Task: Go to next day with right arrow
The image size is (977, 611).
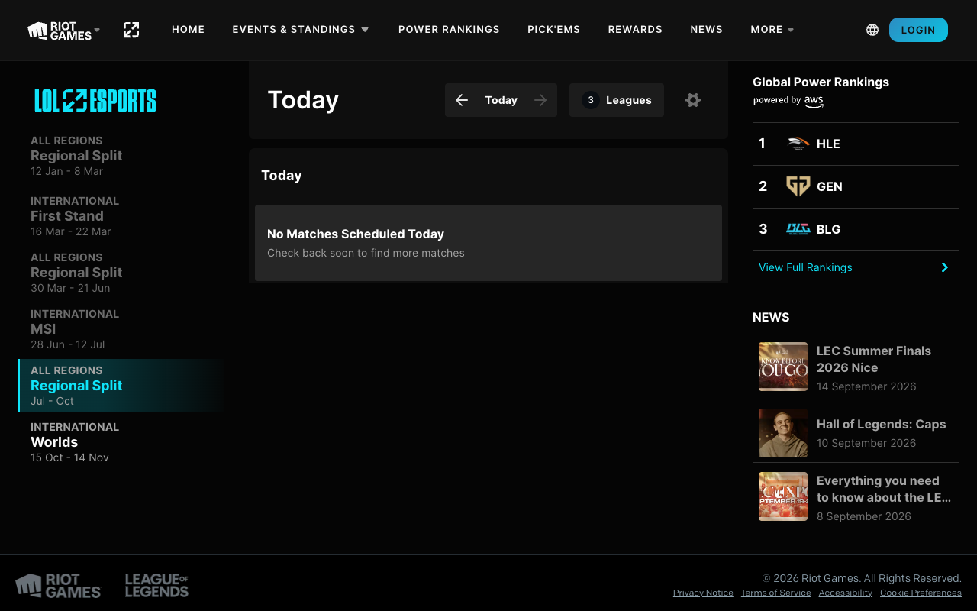Action: [540, 100]
